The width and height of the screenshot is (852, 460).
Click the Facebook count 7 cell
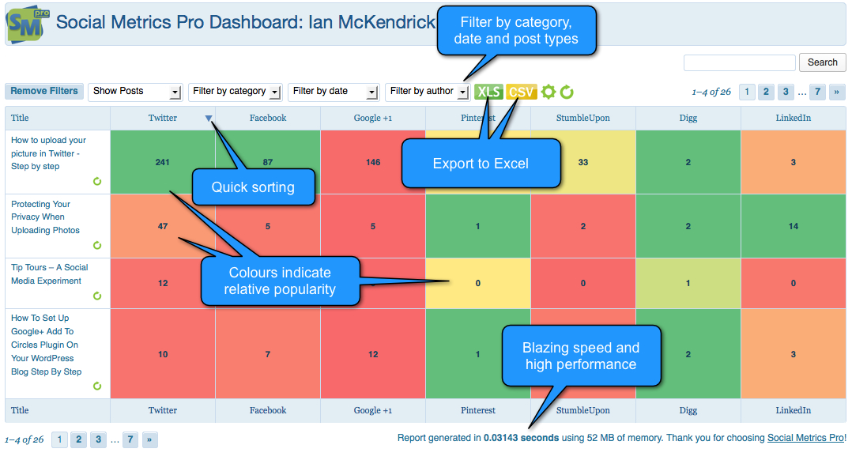click(x=268, y=354)
